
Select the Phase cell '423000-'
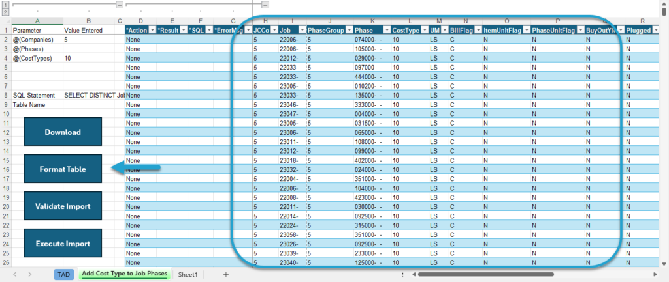coord(372,197)
